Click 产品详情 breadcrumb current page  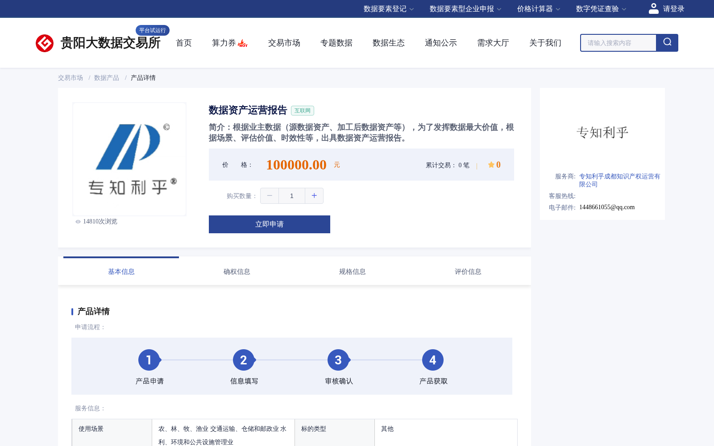pos(143,78)
